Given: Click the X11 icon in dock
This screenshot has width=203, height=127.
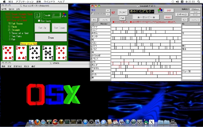Looking at the screenshot, I should point(152,122).
